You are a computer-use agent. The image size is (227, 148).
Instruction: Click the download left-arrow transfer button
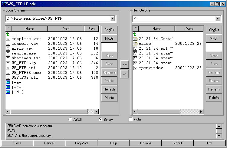124,64
